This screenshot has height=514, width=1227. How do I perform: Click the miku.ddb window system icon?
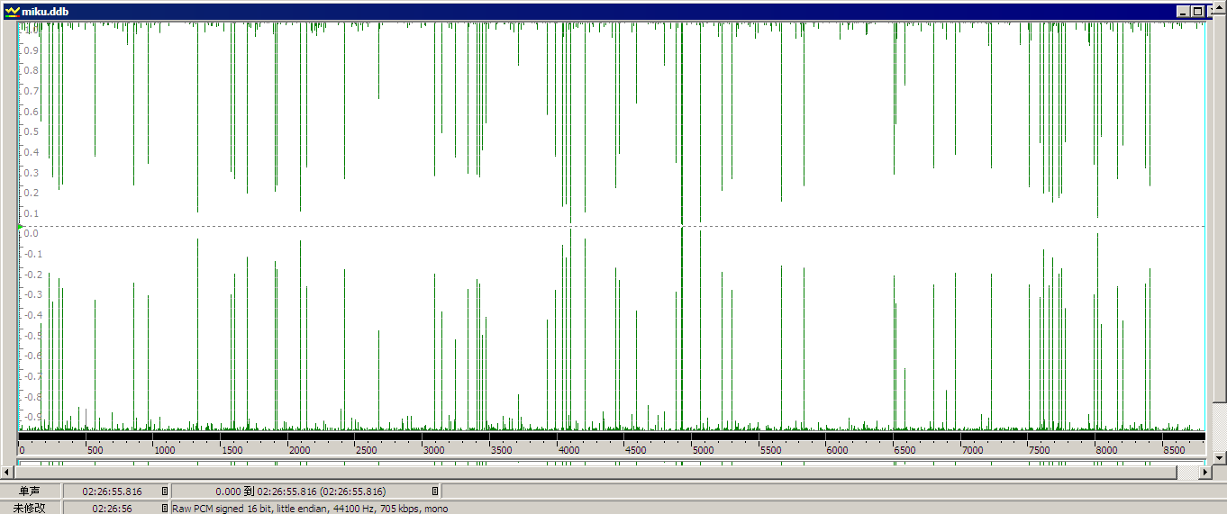tap(12, 12)
